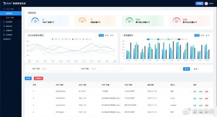
Task: Collapse the 污水厂管理 sidebar group
Action: (19, 9)
